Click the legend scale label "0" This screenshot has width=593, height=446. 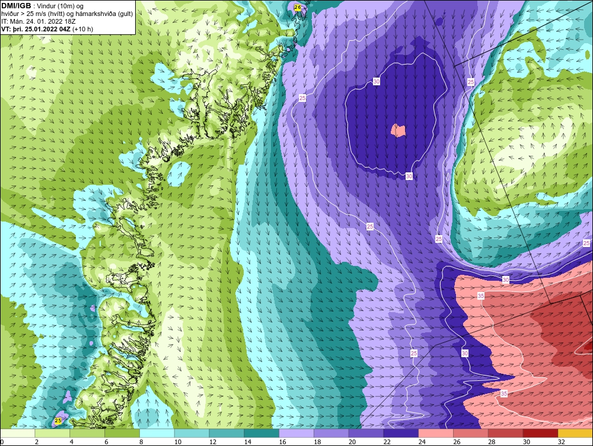point(2,442)
